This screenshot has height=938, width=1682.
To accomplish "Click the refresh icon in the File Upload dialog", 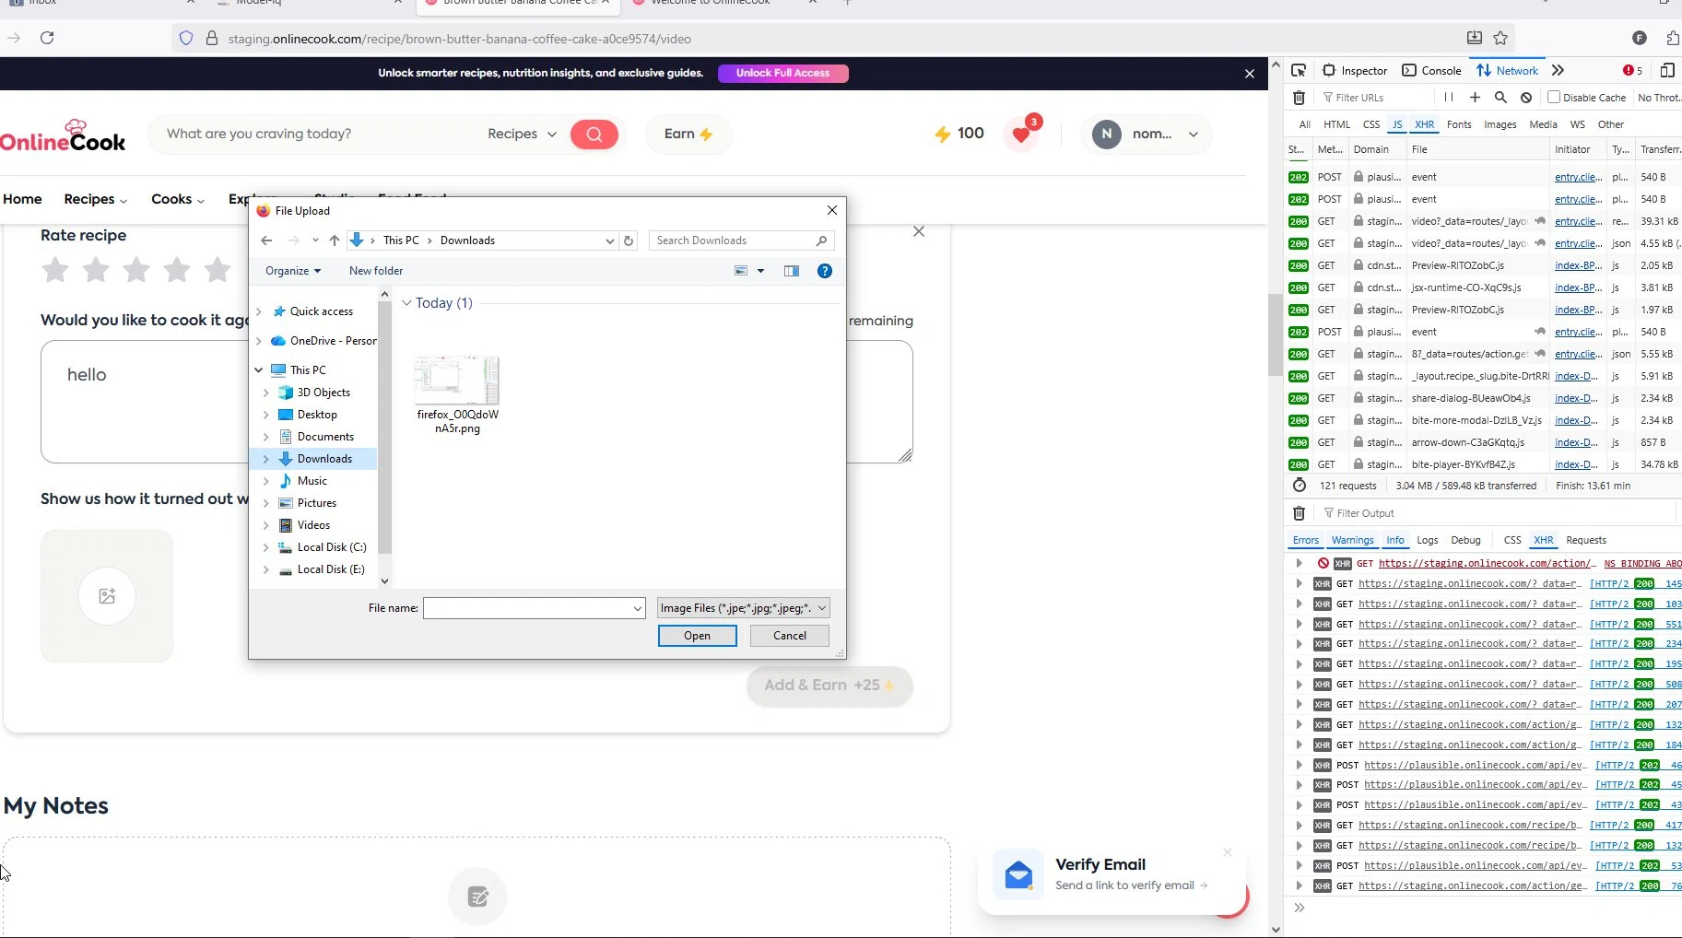I will point(629,240).
